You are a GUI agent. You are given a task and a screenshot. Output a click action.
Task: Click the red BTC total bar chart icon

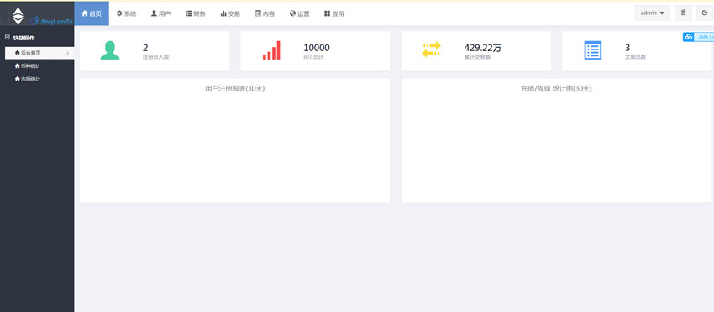[x=271, y=50]
